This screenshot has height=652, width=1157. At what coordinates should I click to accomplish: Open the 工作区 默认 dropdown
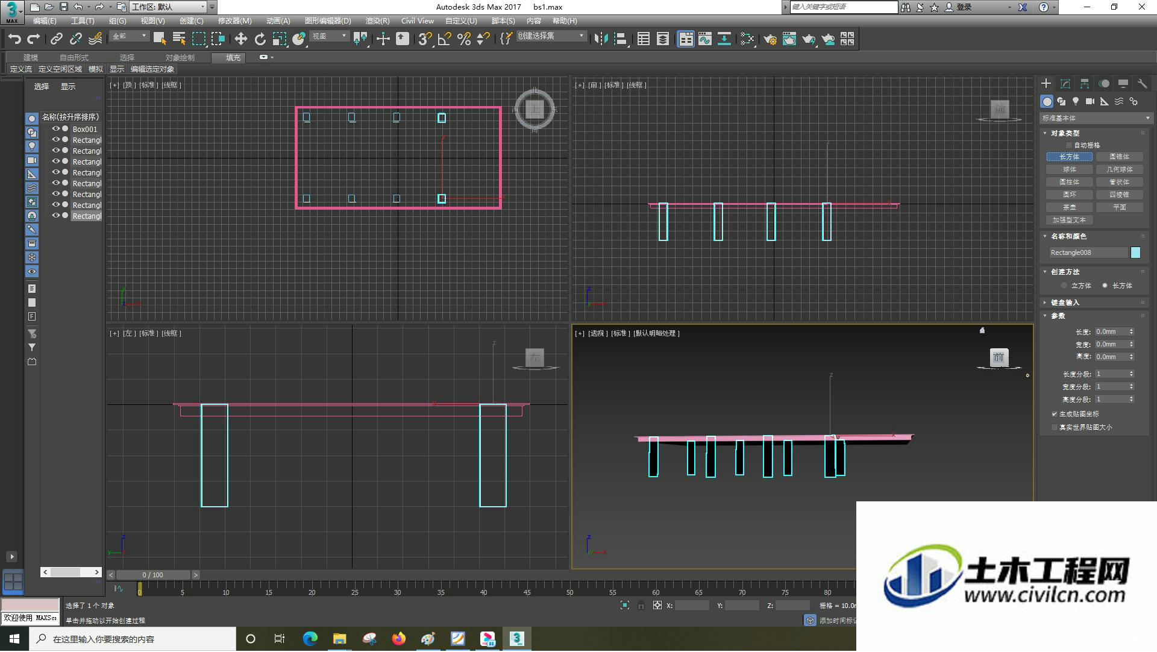(x=168, y=7)
